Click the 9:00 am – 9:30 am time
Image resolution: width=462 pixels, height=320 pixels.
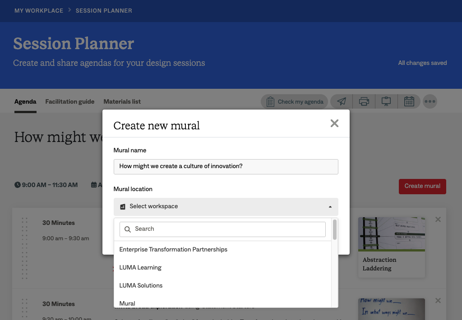[x=66, y=238]
